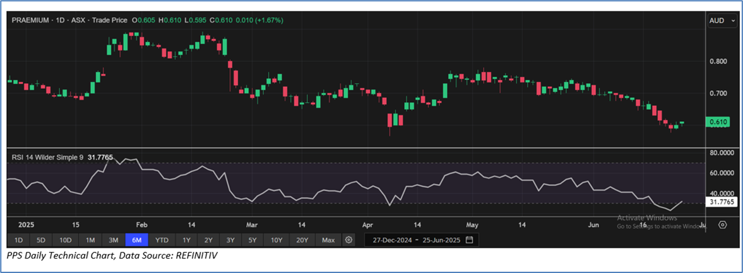Click the May label on time axis

click(x=473, y=224)
